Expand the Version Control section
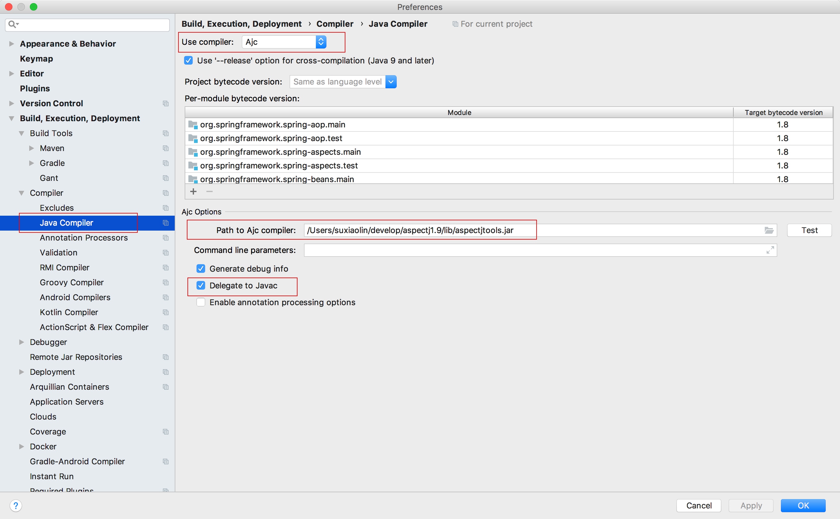The width and height of the screenshot is (840, 519). tap(11, 103)
